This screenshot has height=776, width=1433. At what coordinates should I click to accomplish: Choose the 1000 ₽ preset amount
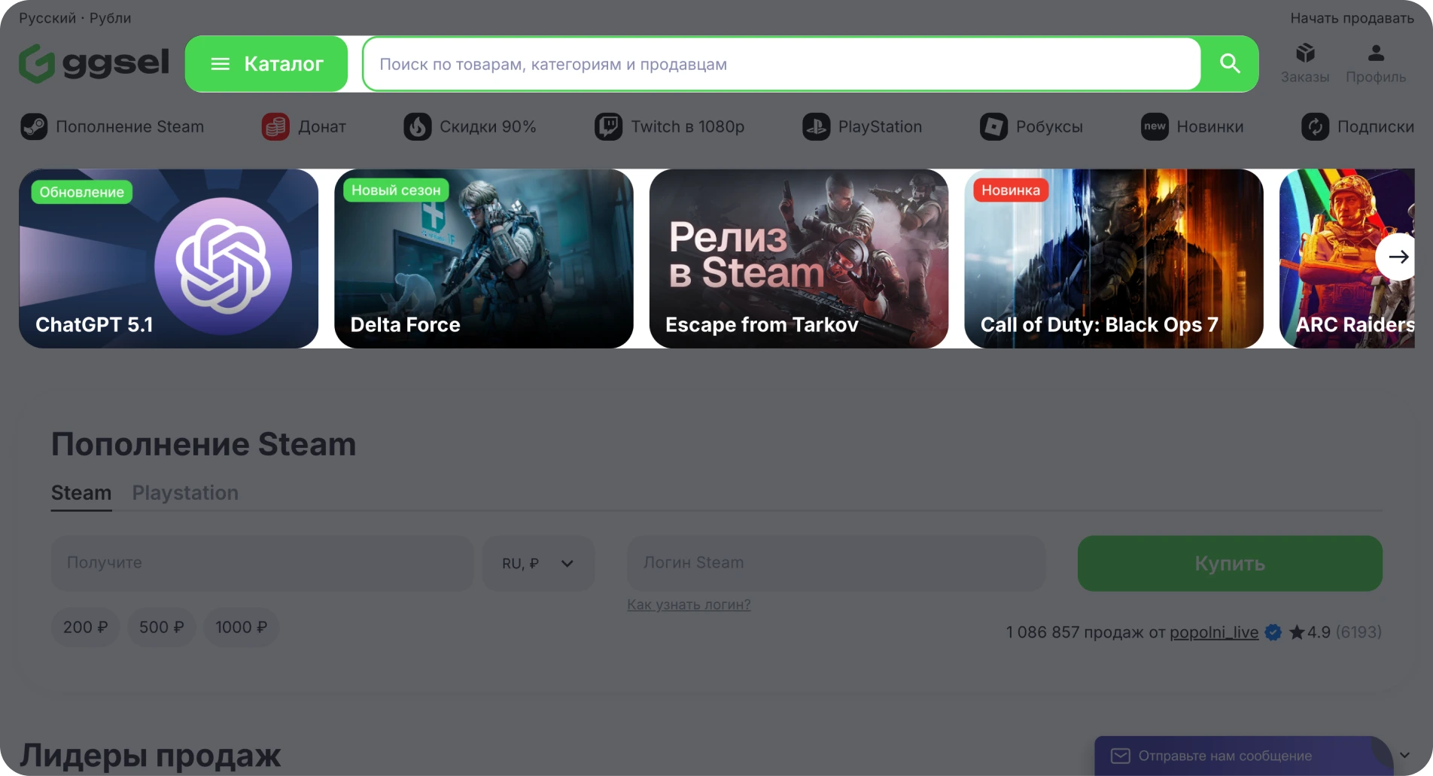tap(241, 627)
